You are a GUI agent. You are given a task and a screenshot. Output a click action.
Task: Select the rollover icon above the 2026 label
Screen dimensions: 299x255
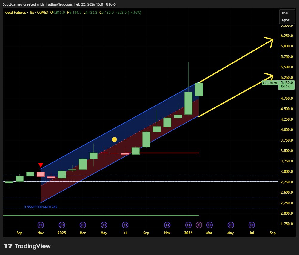tap(188, 225)
